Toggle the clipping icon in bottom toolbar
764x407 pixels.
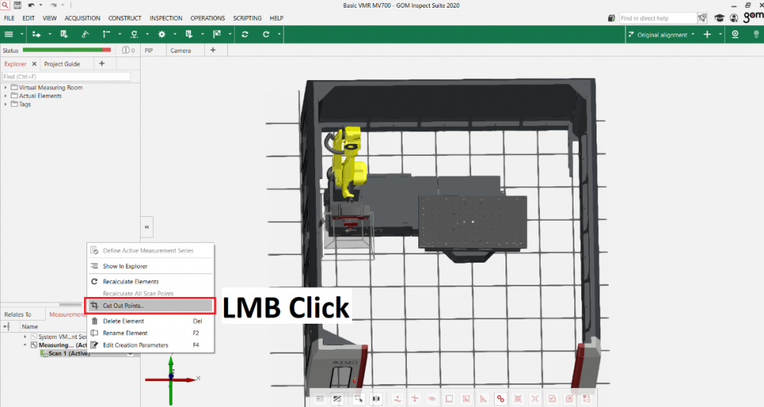[x=336, y=399]
